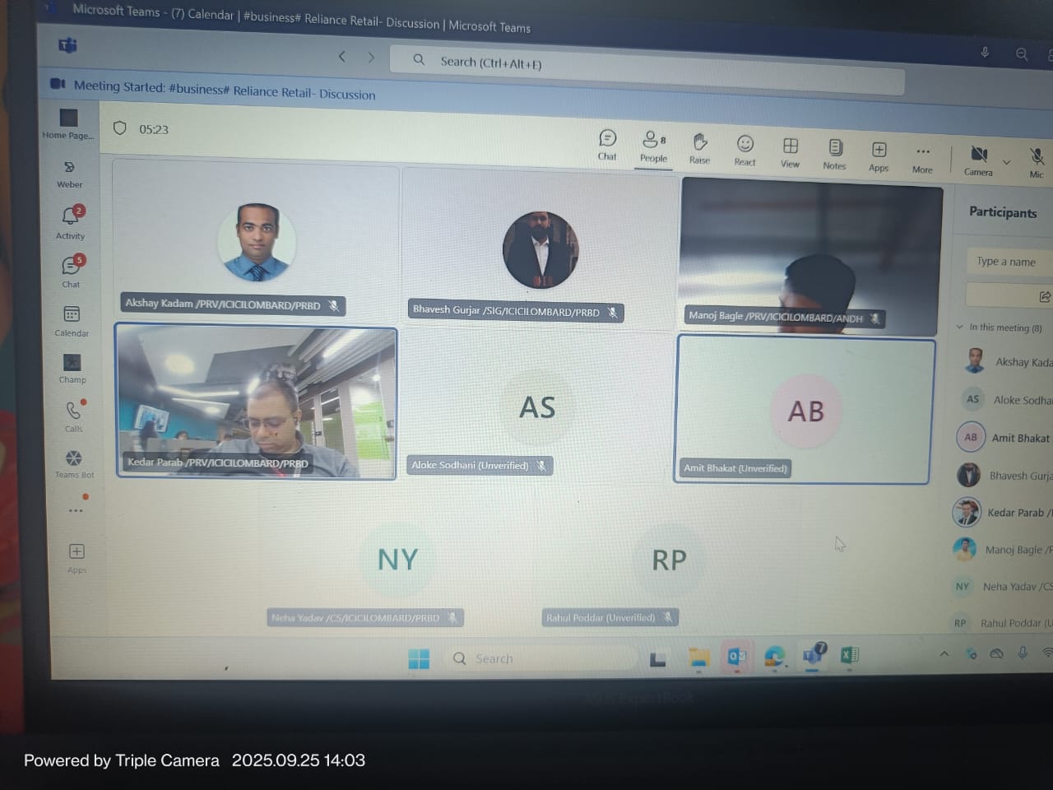Click the Raise hand icon
This screenshot has height=790, width=1053.
coord(699,148)
